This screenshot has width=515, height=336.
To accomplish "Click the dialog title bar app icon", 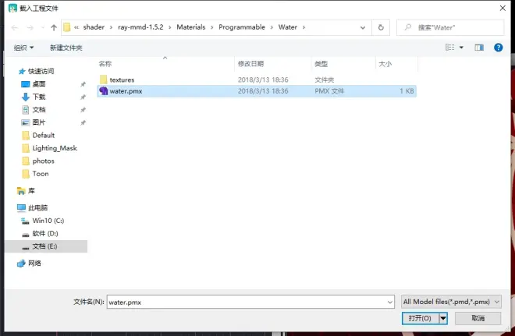I will tap(12, 9).
